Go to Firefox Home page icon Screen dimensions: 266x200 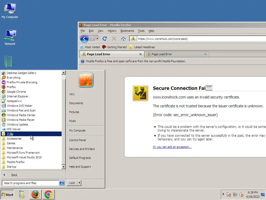(x=123, y=39)
